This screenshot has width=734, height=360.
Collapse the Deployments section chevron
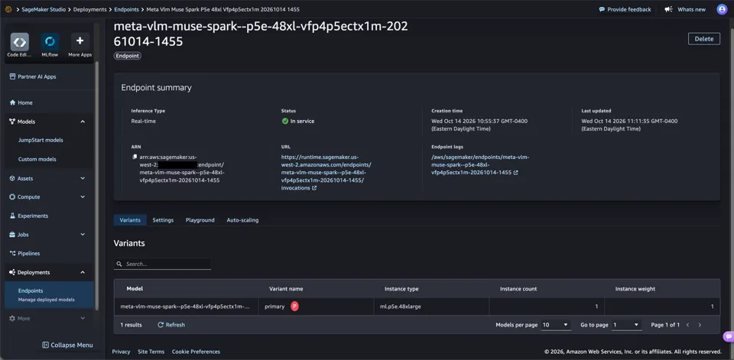[x=83, y=272]
